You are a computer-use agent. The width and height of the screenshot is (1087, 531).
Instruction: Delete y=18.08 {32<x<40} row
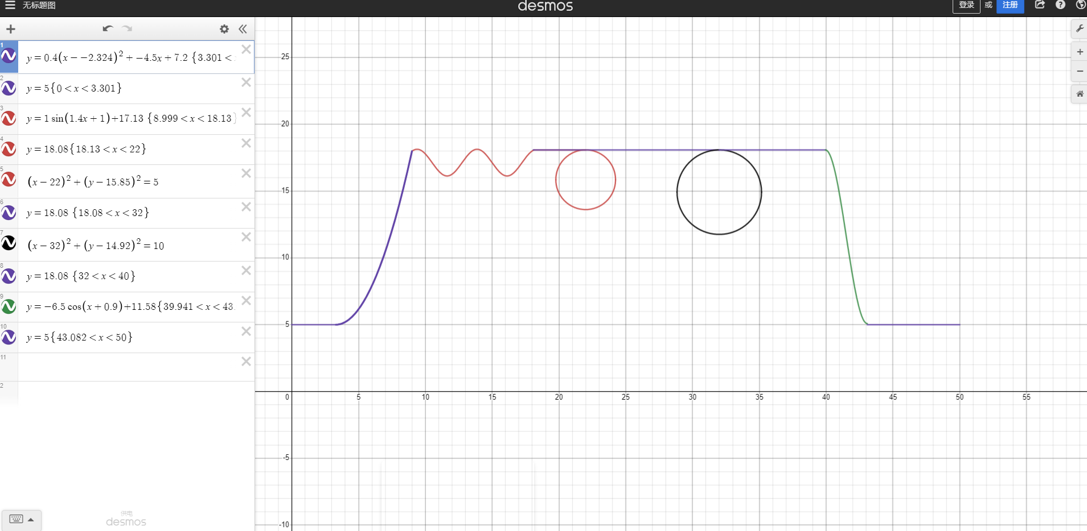246,271
